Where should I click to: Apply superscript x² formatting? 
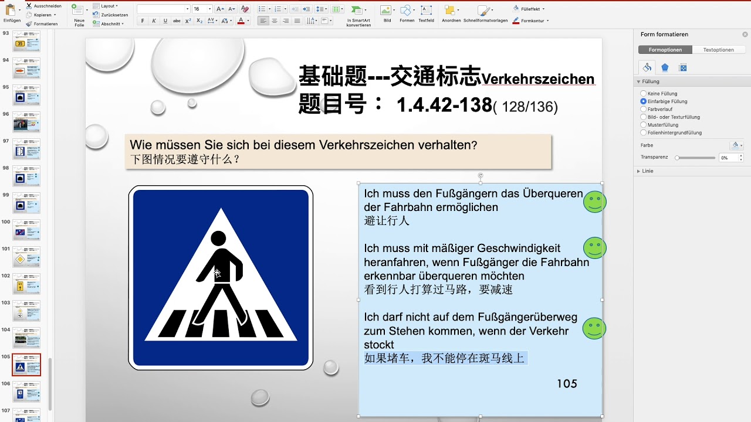coord(188,21)
